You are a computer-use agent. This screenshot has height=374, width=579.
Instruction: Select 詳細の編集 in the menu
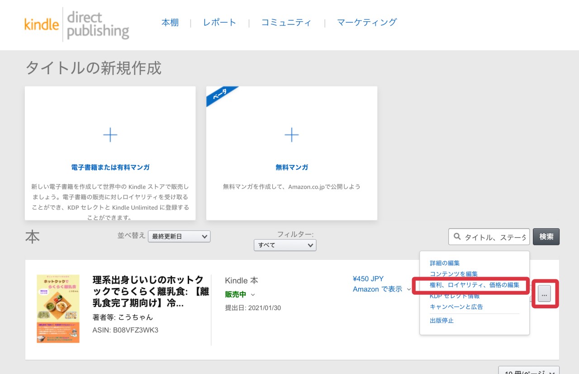445,263
